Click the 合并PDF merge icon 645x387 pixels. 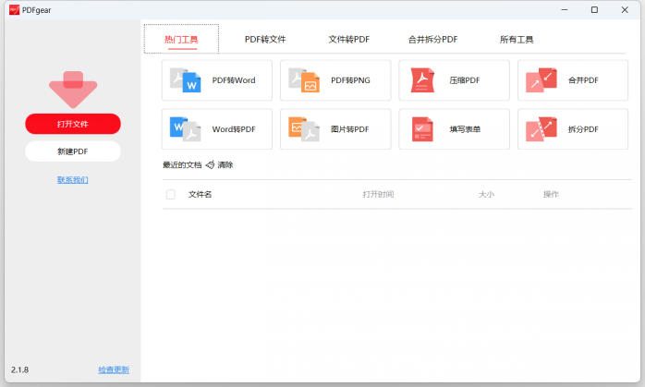point(542,80)
